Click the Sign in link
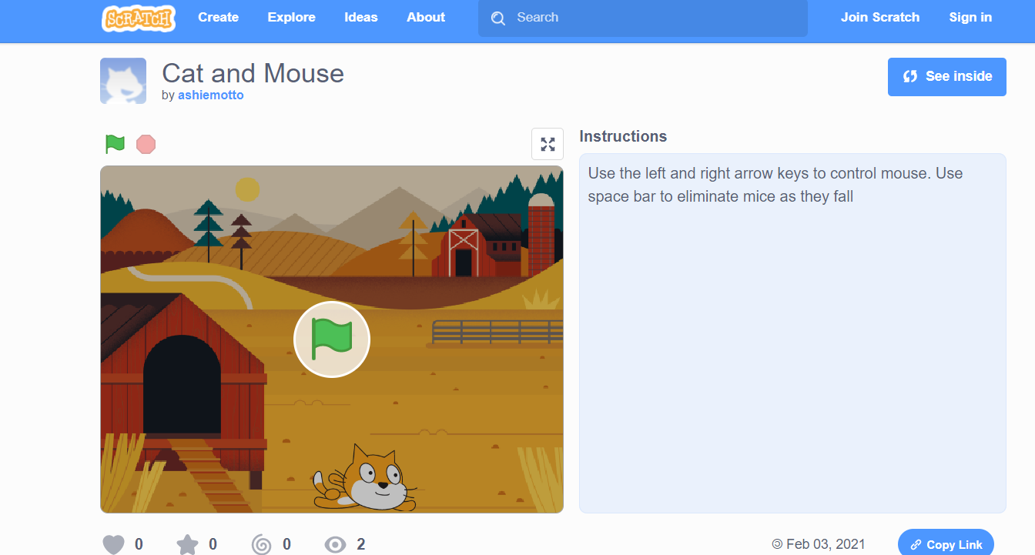Screen dimensions: 1035x555 [970, 18]
